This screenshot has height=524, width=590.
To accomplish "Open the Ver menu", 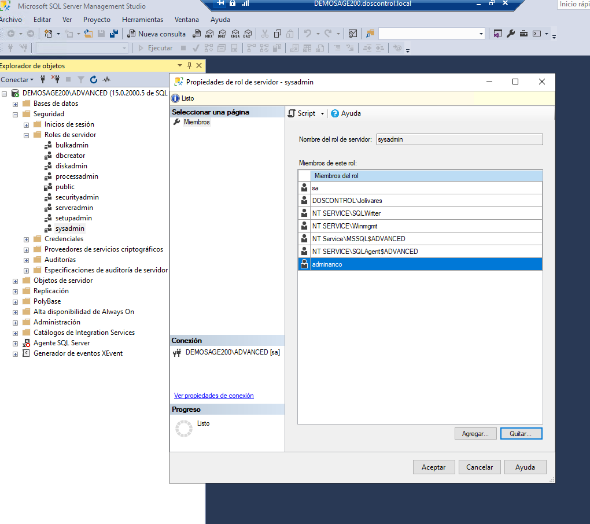I will (x=67, y=20).
